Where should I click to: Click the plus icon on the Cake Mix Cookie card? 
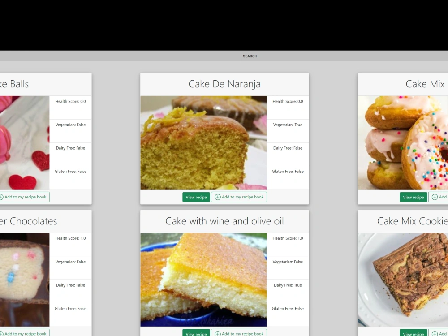tap(435, 333)
